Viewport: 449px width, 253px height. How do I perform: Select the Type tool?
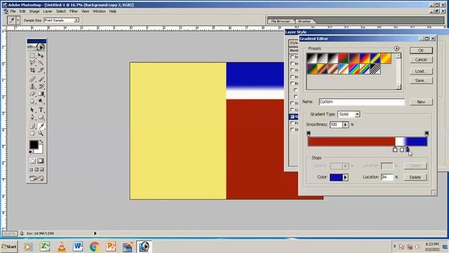[41, 110]
